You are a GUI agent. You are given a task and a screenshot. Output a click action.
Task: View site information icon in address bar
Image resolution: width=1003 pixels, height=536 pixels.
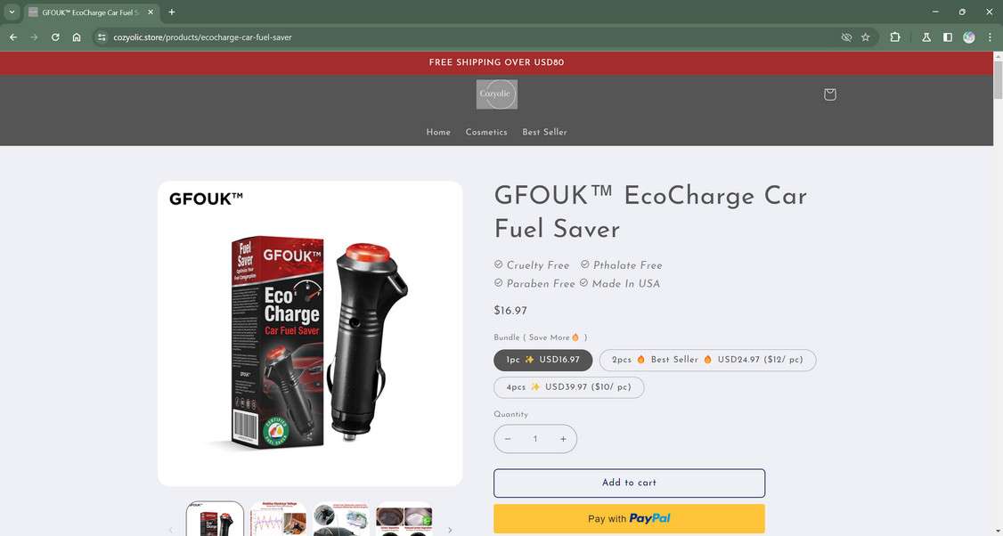coord(102,37)
